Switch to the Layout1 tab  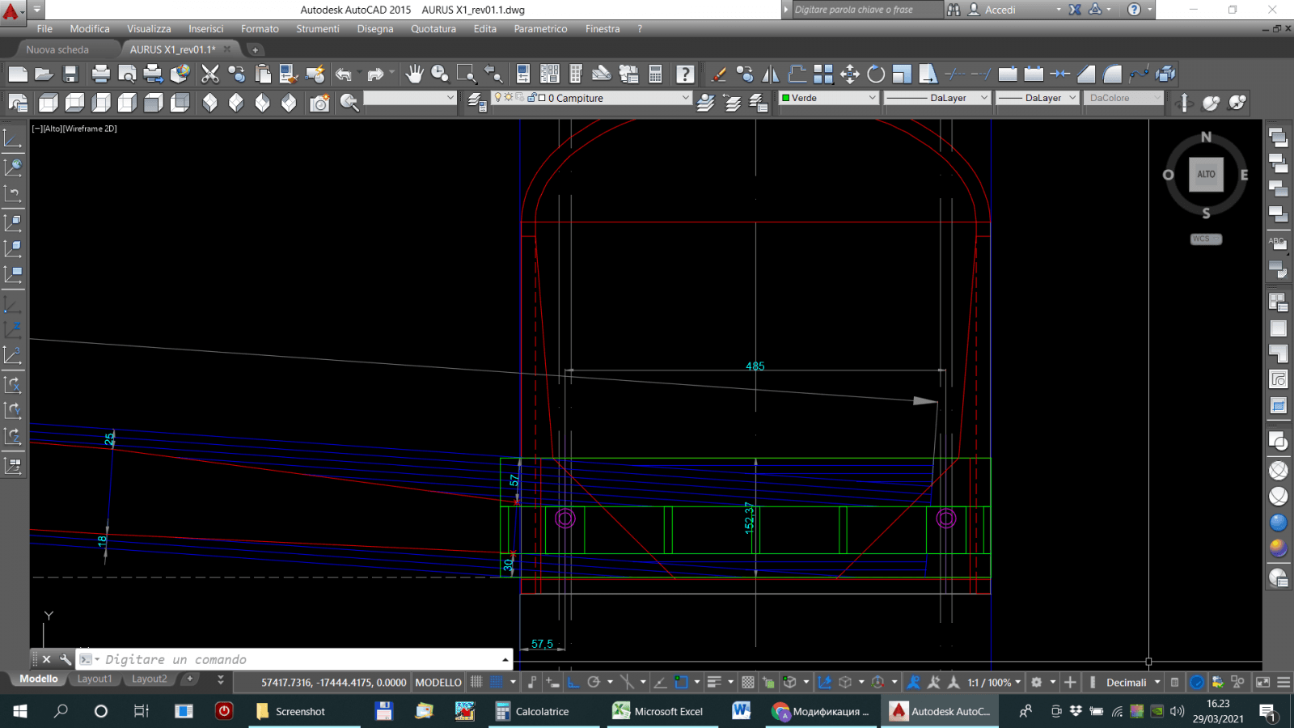[x=95, y=679]
